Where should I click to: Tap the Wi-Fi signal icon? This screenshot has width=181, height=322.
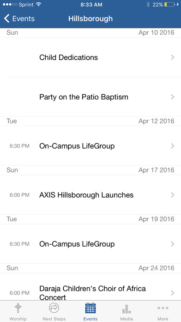(38, 5)
